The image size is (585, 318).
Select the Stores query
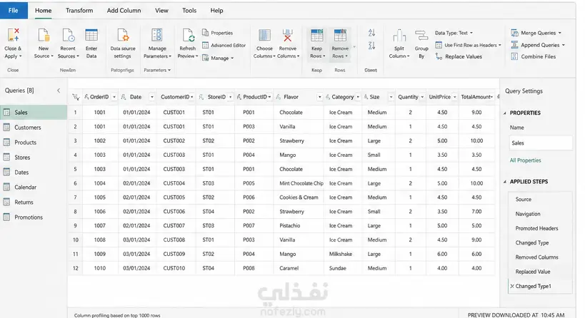[x=34, y=157]
